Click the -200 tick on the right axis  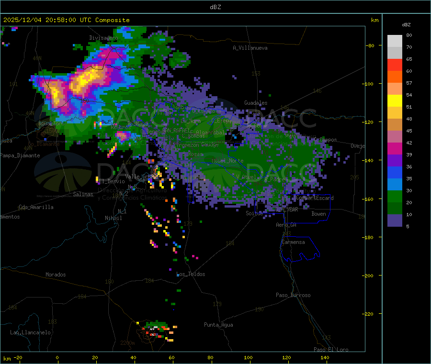pos(369,276)
